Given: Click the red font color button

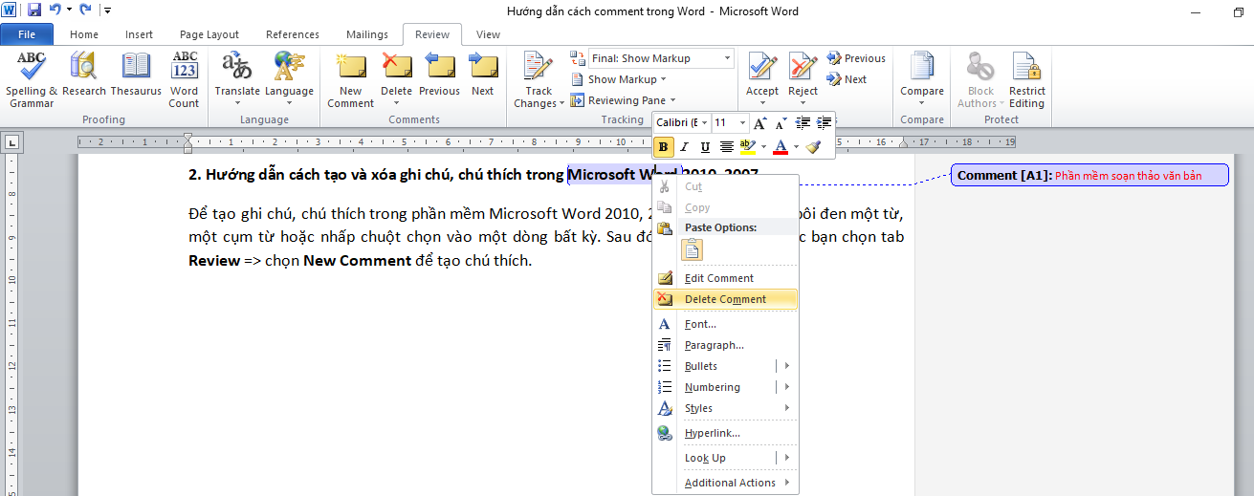Looking at the screenshot, I should click(781, 147).
